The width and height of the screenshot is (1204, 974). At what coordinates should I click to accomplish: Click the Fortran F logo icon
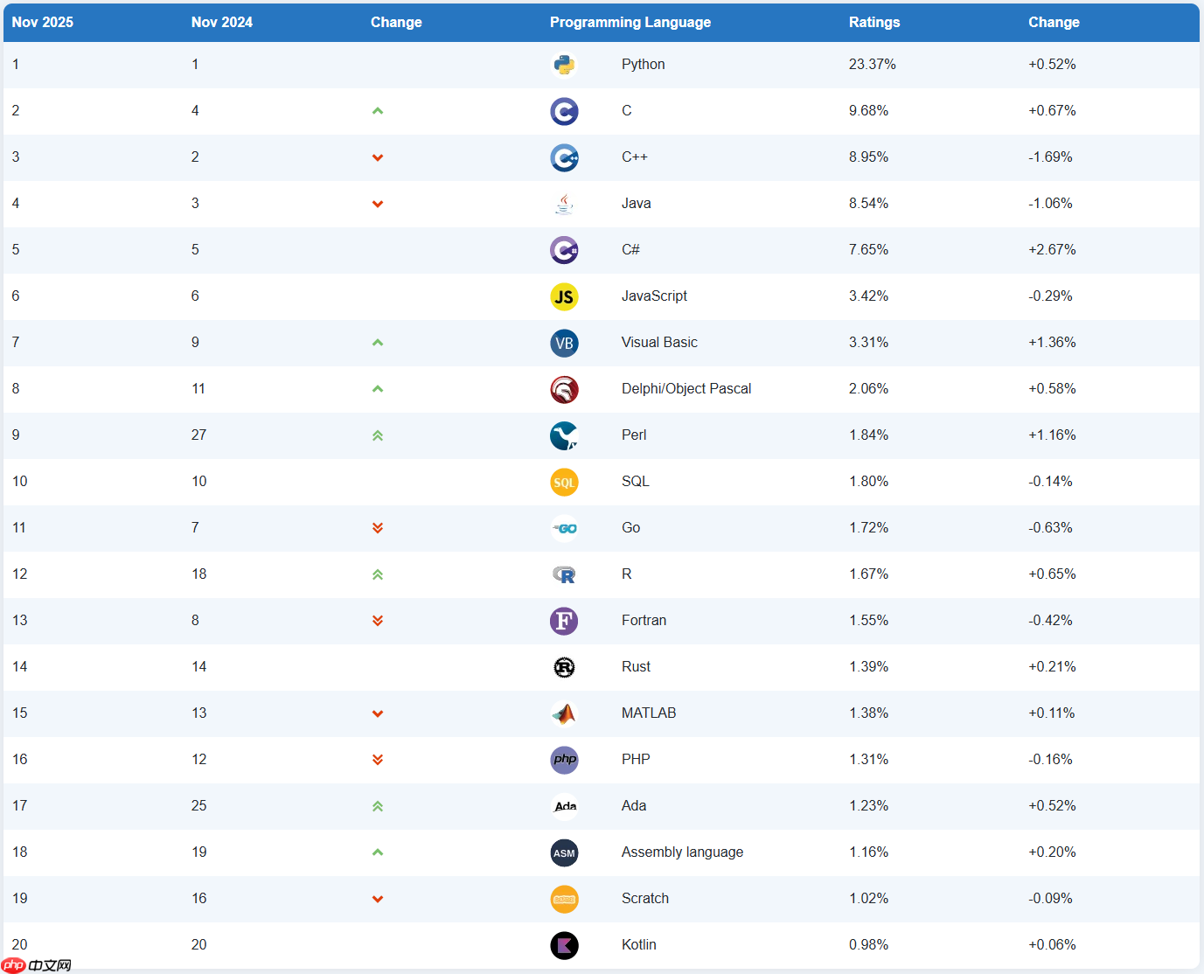(564, 621)
